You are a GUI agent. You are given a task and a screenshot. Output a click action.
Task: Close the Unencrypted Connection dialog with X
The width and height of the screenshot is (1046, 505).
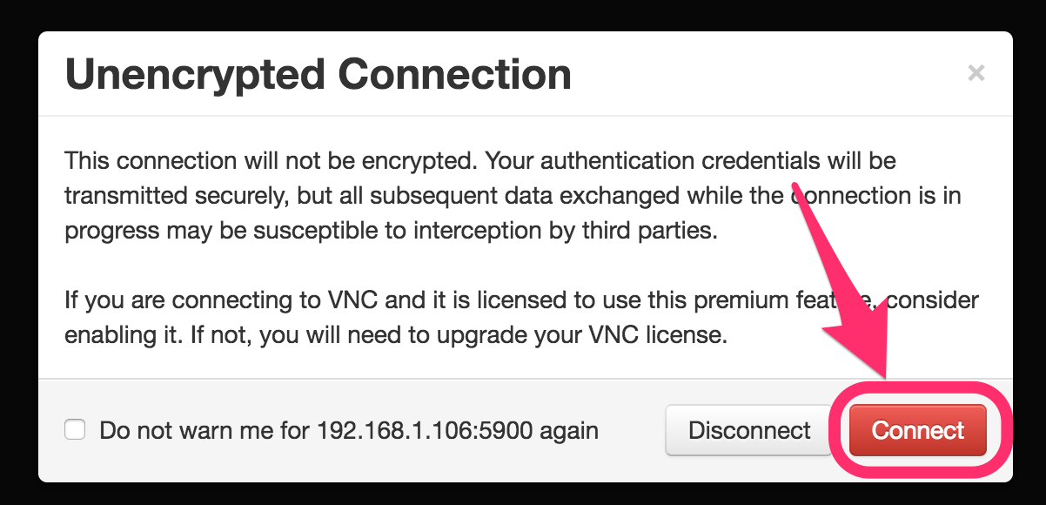(x=976, y=73)
